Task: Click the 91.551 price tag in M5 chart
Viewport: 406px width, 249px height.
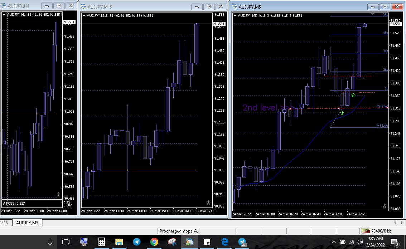Action: click(395, 24)
